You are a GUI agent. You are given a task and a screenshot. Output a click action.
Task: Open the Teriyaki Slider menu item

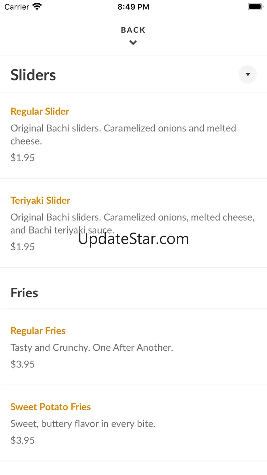(40, 200)
